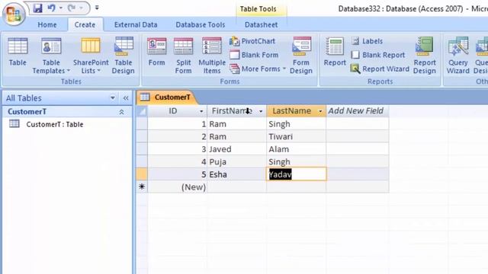488x274 pixels.
Task: Click Ram in record 2 row
Action: [236, 137]
